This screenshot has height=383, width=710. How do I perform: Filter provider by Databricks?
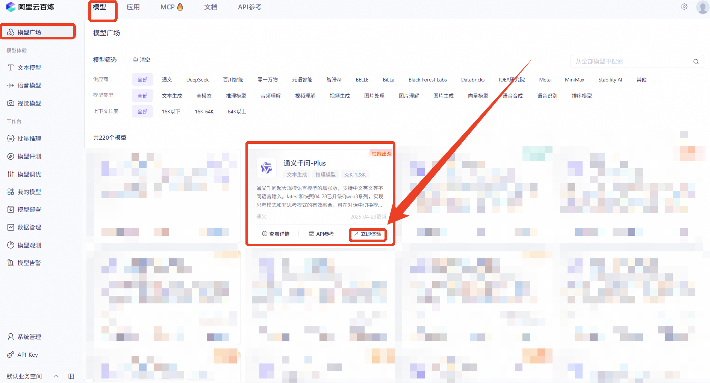(473, 80)
